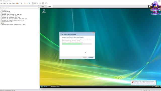The image size is (161, 91).
Task: Click the Abbrechen button in Service Pack dialog
Action: pos(91,57)
